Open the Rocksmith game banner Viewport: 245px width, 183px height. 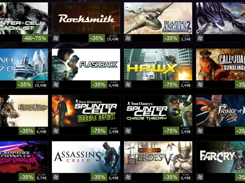(x=86, y=18)
